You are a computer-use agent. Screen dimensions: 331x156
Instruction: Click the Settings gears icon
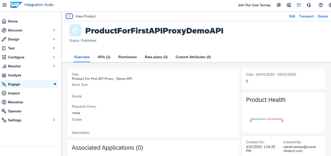pyautogui.click(x=4, y=120)
